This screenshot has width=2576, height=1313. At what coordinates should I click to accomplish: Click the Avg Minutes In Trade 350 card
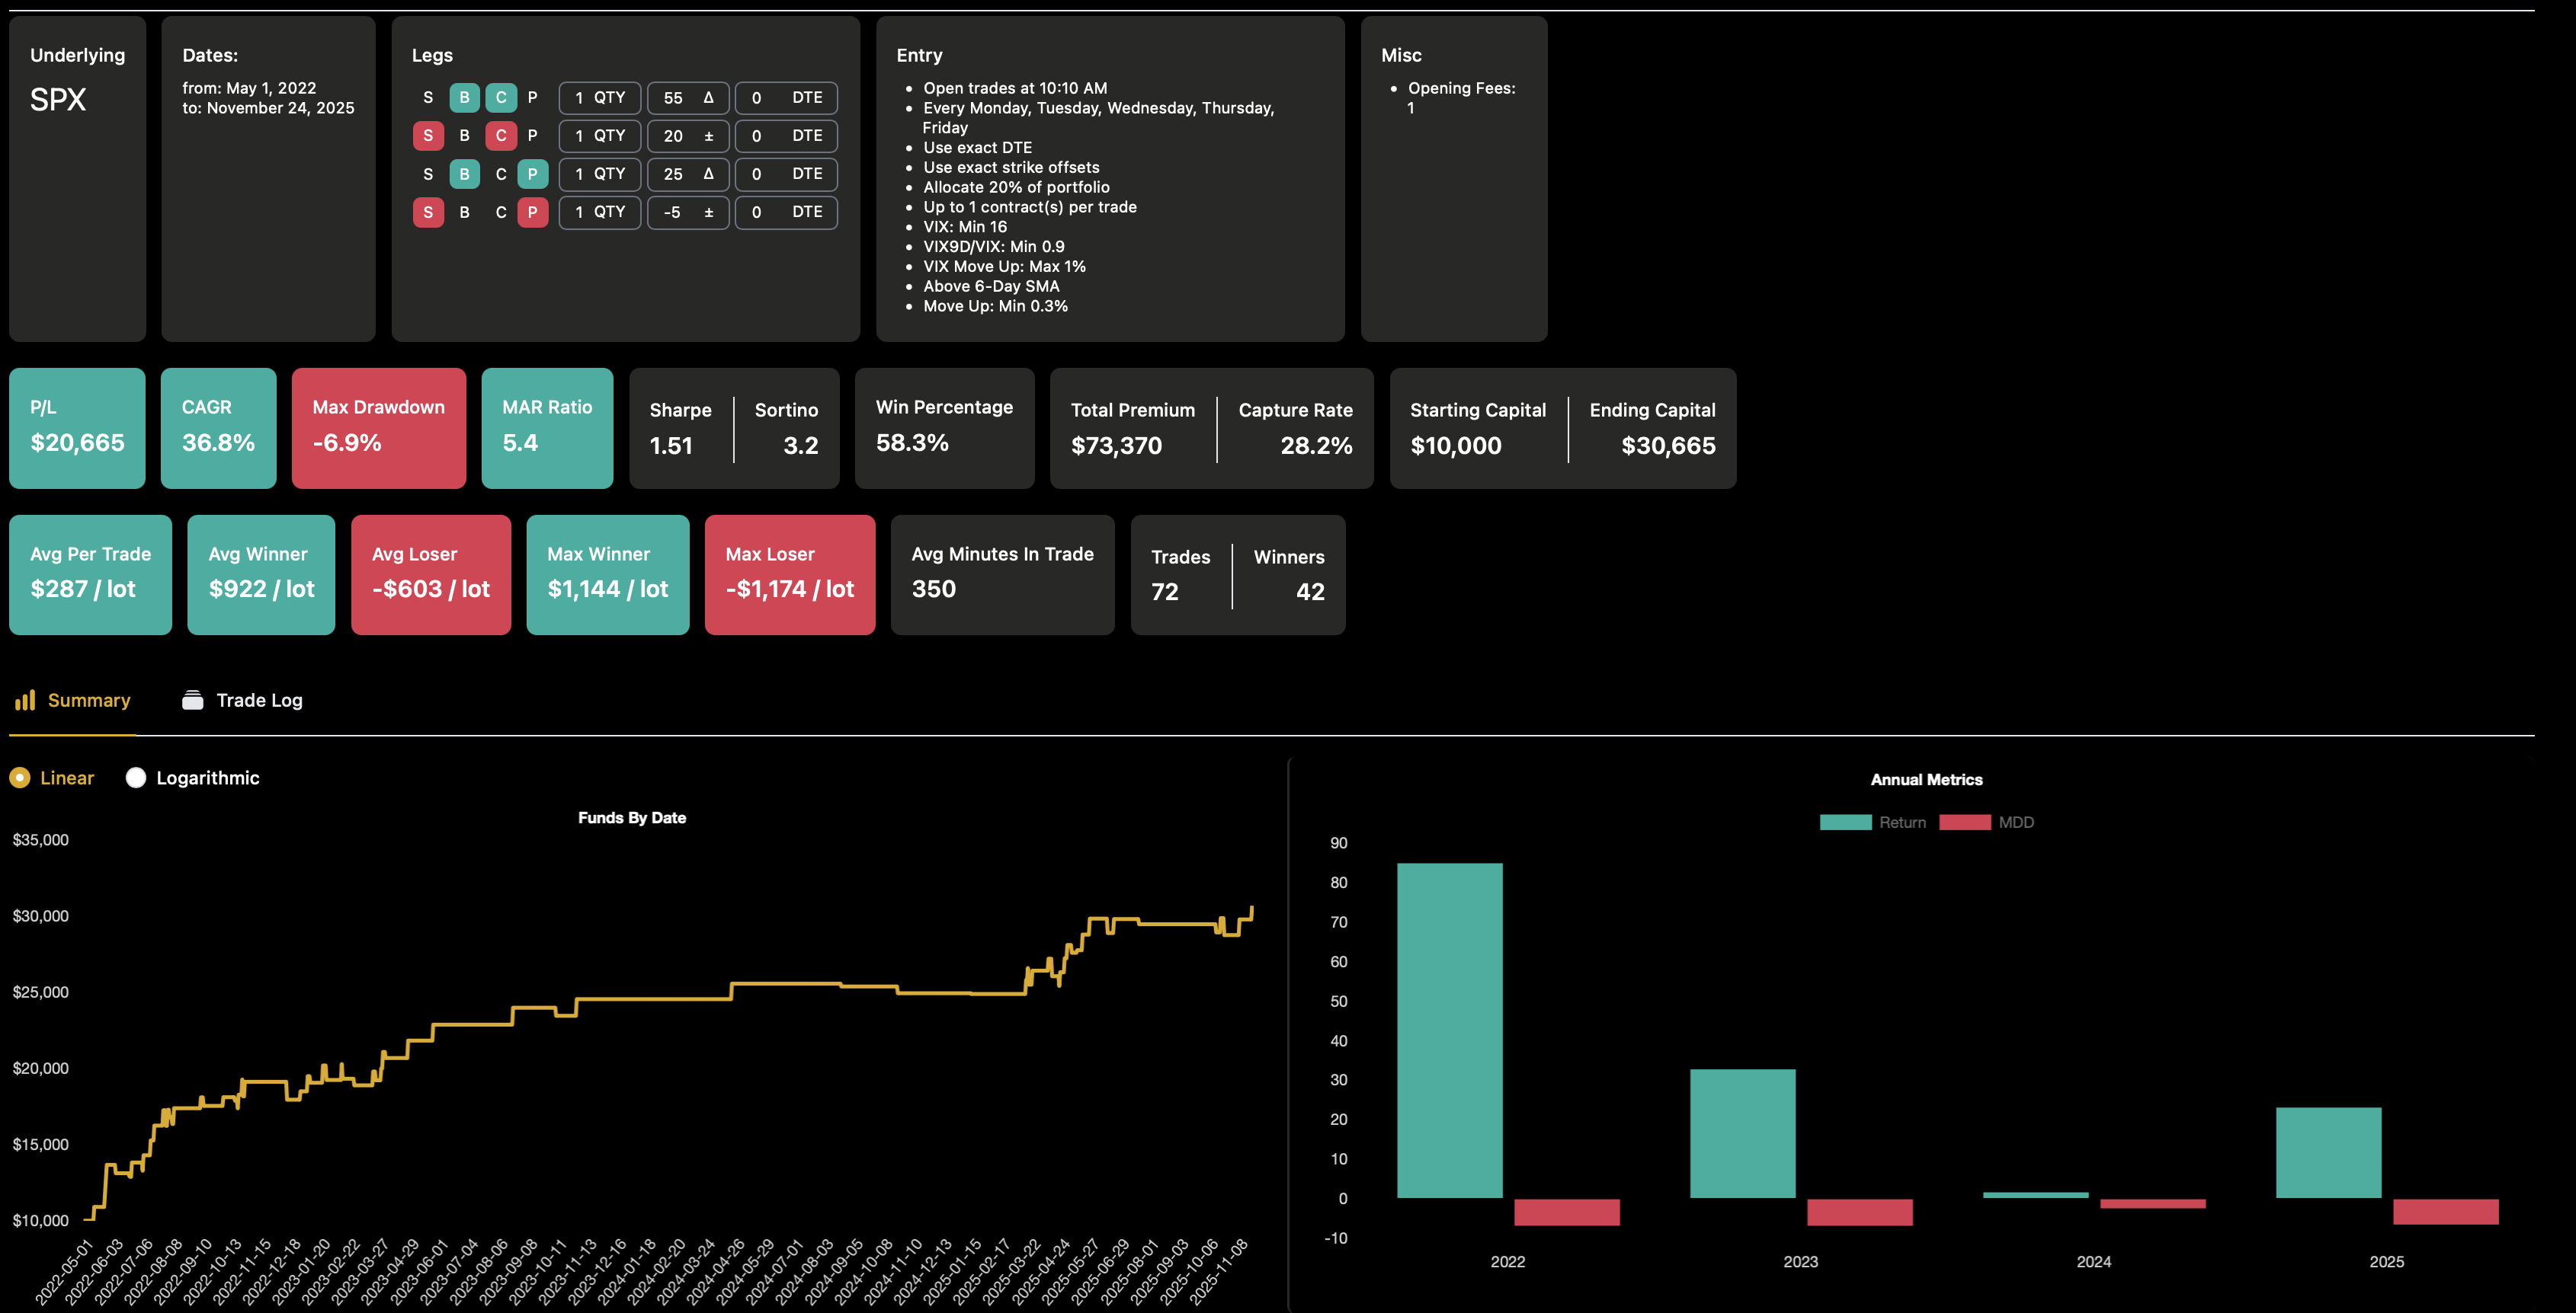1002,574
